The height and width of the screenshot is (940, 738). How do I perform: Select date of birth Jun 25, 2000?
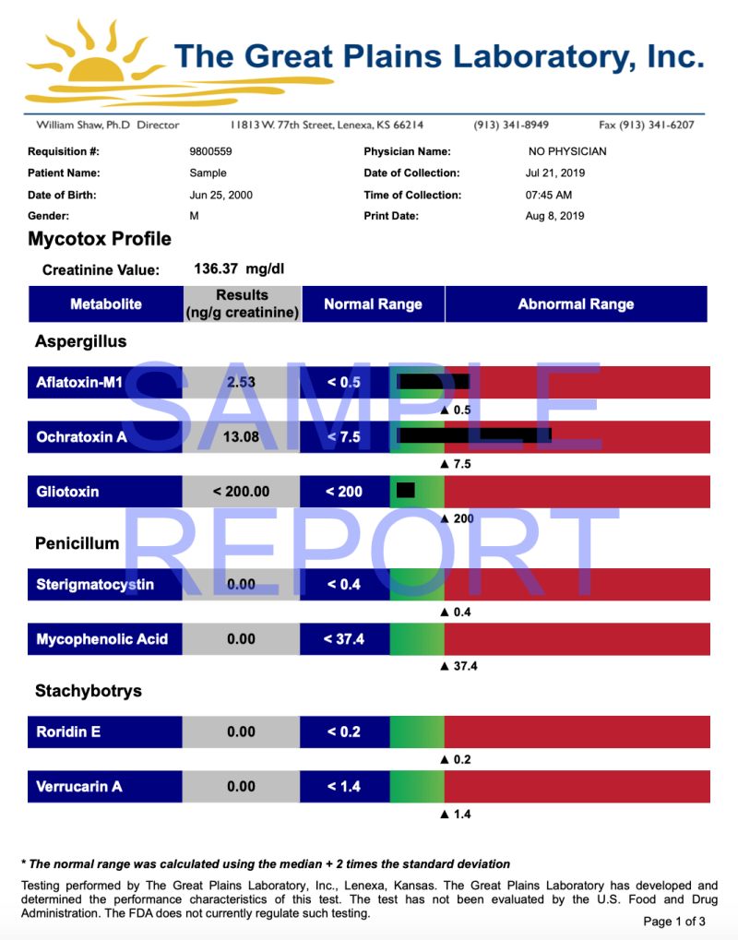click(x=220, y=195)
